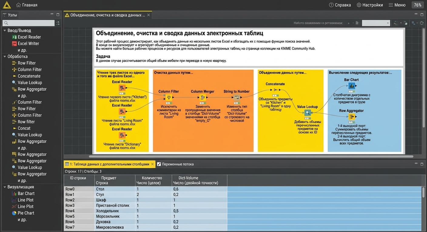This screenshot has height=232, width=427.
Task: Select the Concatenate workflow node
Action: pos(275,90)
